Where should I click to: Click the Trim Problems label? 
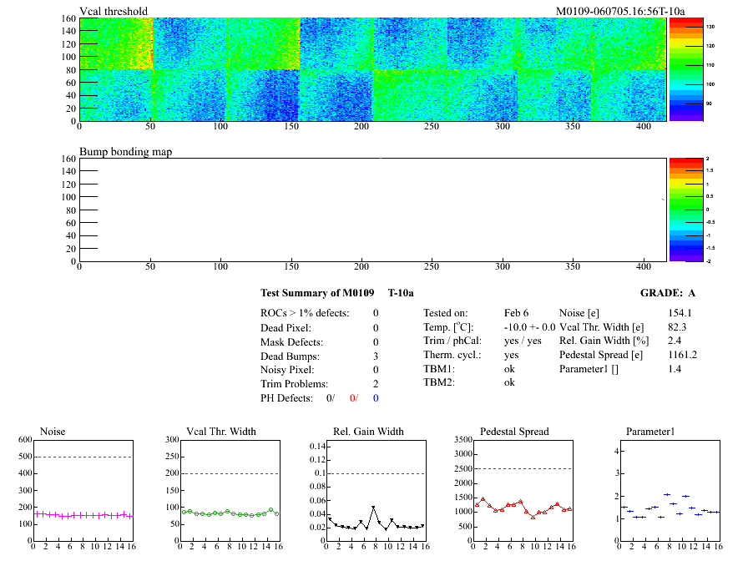click(x=297, y=384)
